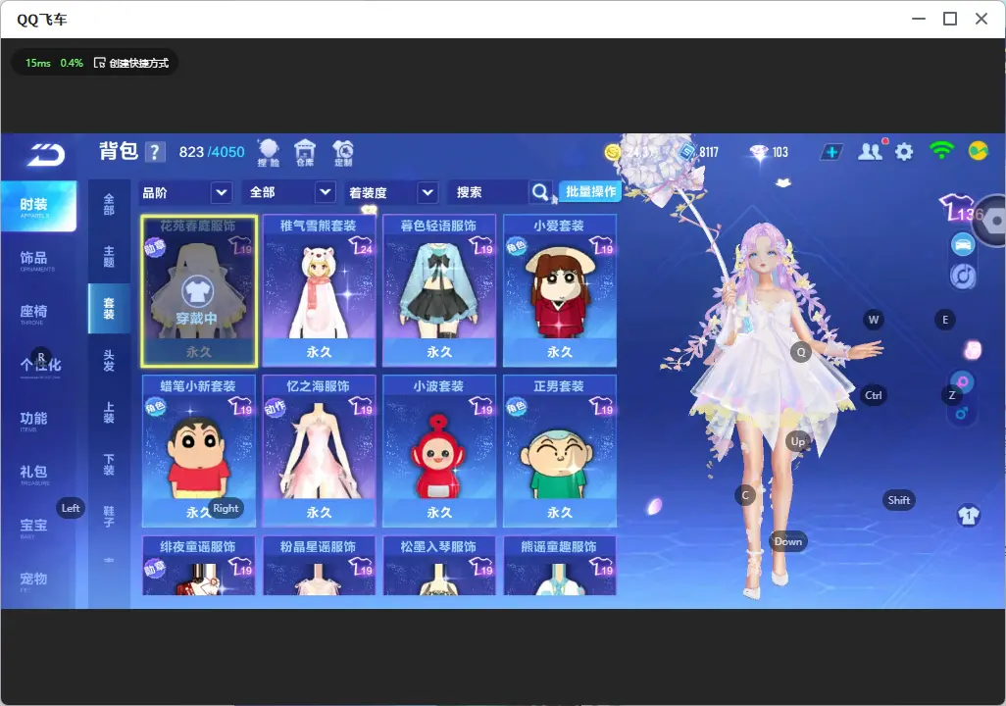Select the 绯夜童谣服饰 outfit card
This screenshot has width=1006, height=706.
[199, 566]
